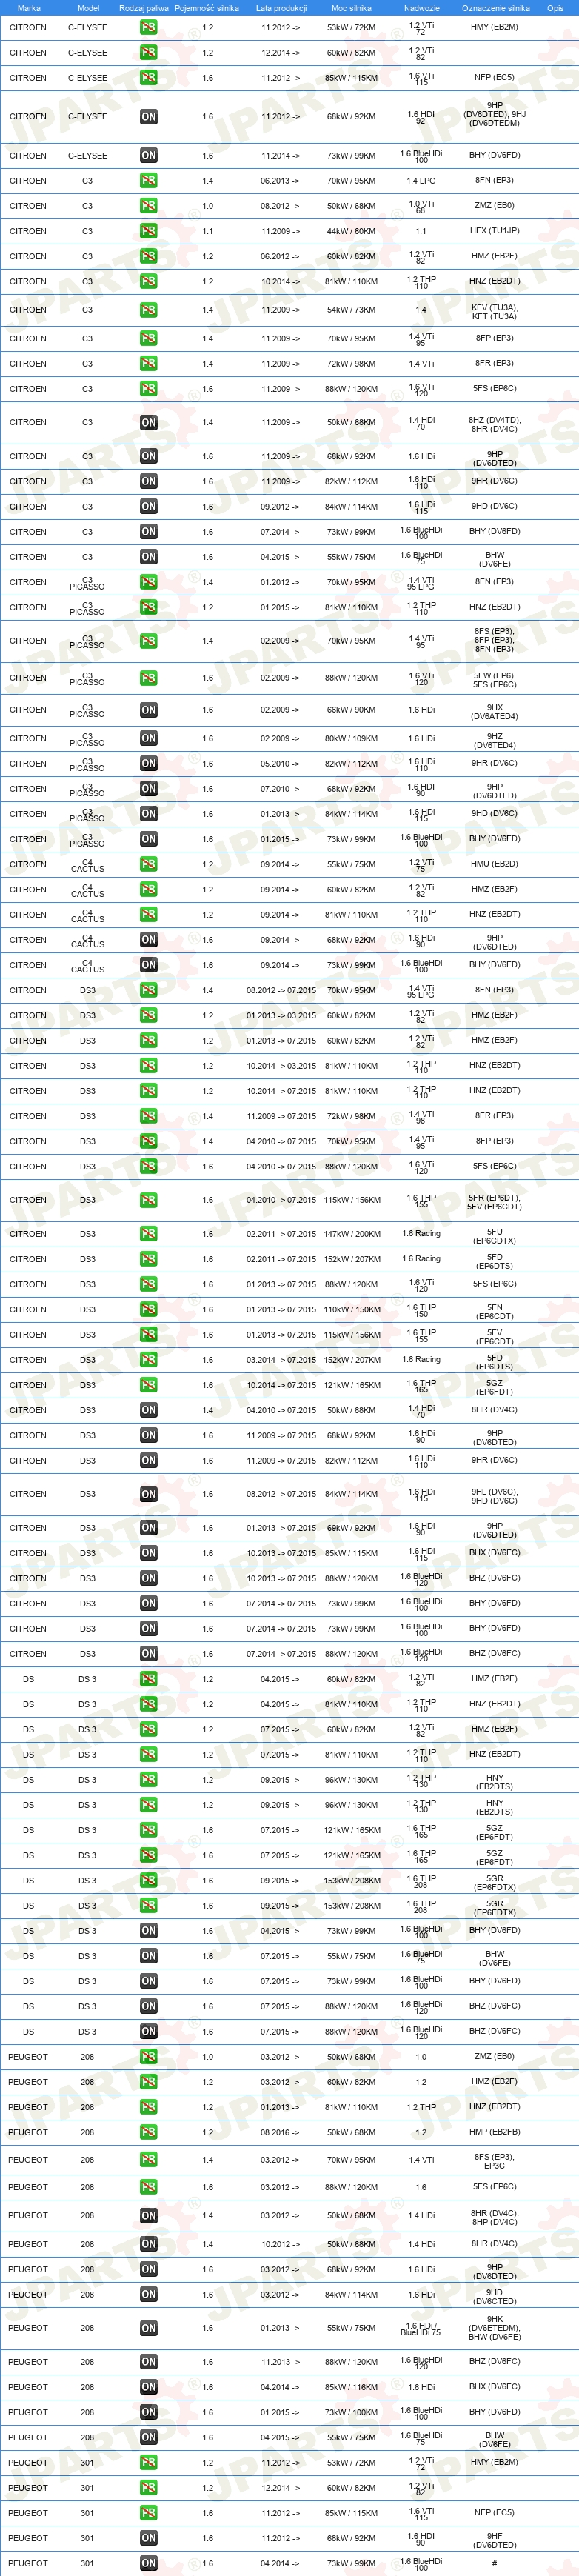Click diesel ON icon in Peugeot 301 9HF row
579x2576 pixels.
(x=148, y=2538)
